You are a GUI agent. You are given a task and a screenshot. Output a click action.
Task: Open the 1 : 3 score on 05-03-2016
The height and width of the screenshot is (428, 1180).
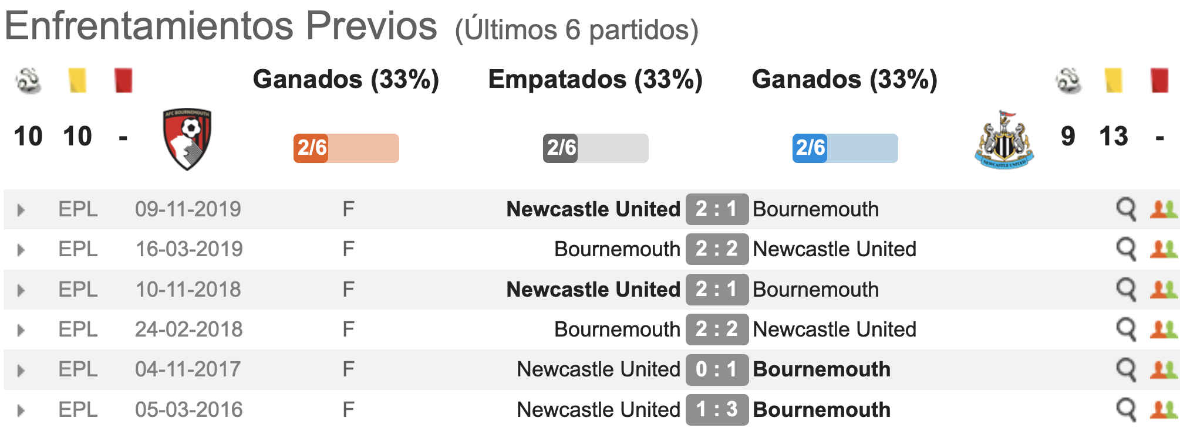717,410
